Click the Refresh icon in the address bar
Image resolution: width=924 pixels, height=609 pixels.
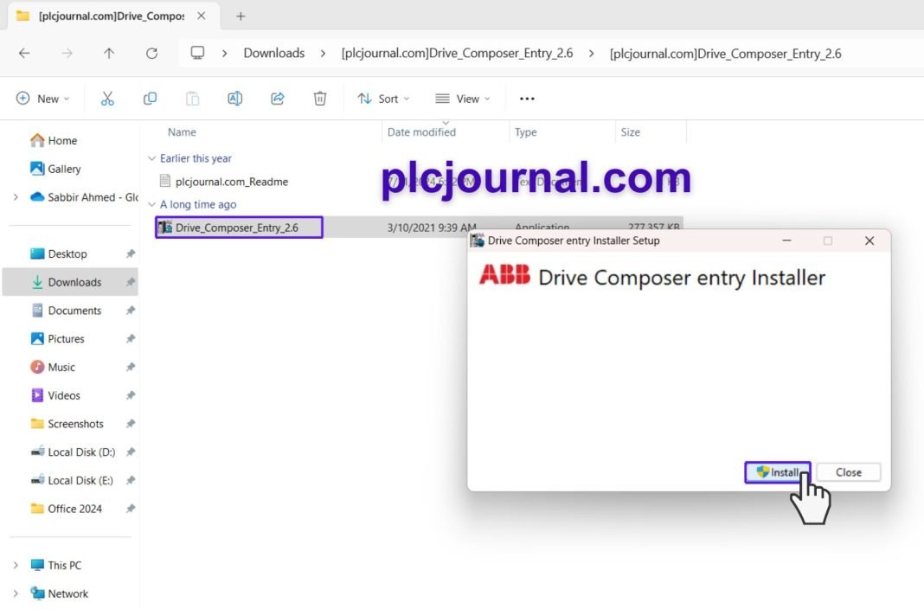[151, 53]
